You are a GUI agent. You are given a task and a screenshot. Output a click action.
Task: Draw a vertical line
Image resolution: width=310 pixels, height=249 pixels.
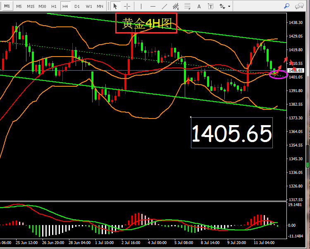click(x=141, y=6)
